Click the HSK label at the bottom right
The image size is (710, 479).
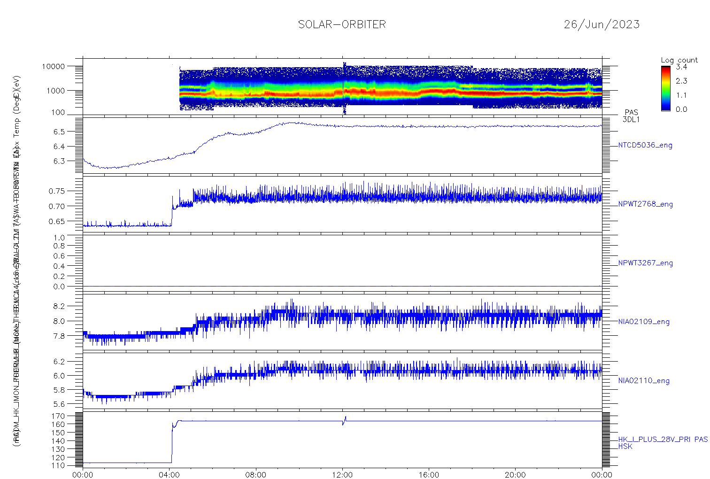click(x=625, y=447)
